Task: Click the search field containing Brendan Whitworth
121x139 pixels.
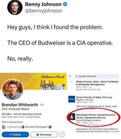Action: (x=97, y=76)
